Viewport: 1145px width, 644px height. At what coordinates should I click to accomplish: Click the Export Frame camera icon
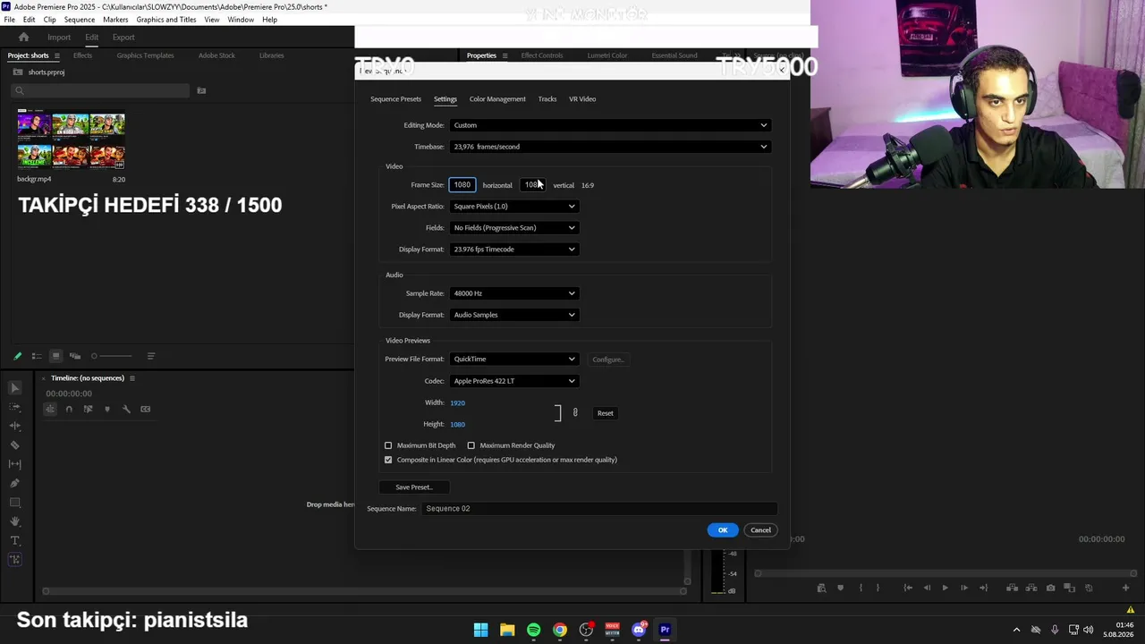click(1050, 588)
